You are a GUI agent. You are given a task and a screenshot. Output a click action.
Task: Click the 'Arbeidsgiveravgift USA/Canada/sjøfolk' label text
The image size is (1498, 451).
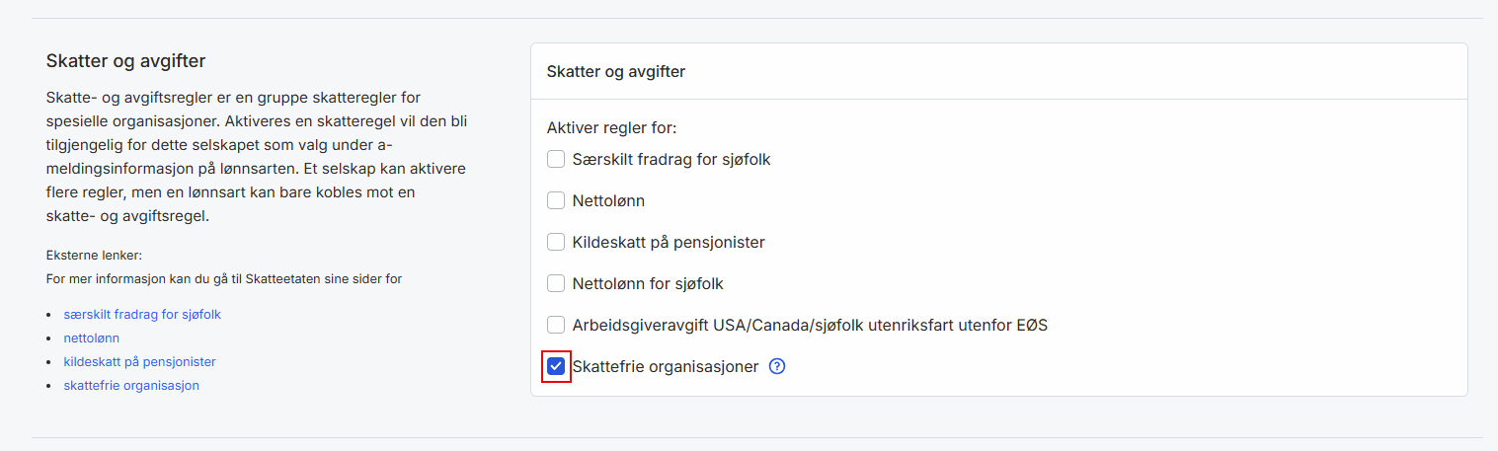[x=810, y=325]
